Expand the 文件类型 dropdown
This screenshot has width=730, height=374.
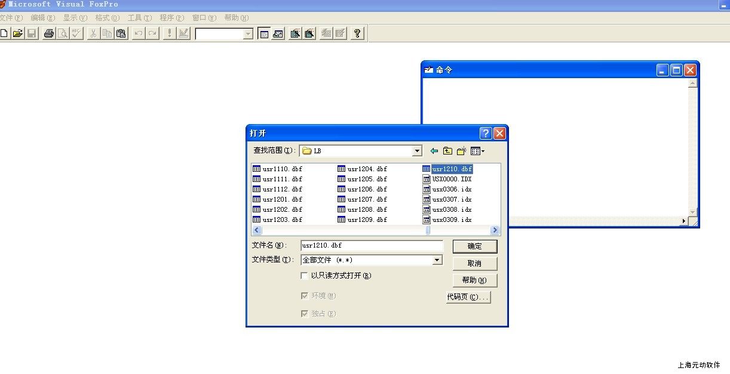click(437, 260)
